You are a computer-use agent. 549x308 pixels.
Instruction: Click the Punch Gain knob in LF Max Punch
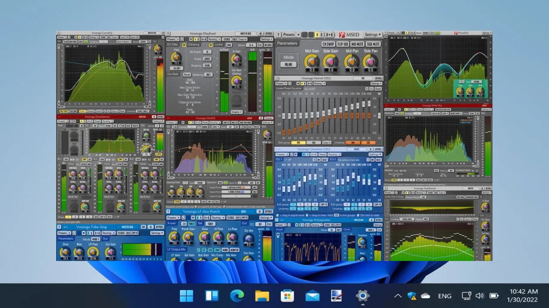[188, 237]
